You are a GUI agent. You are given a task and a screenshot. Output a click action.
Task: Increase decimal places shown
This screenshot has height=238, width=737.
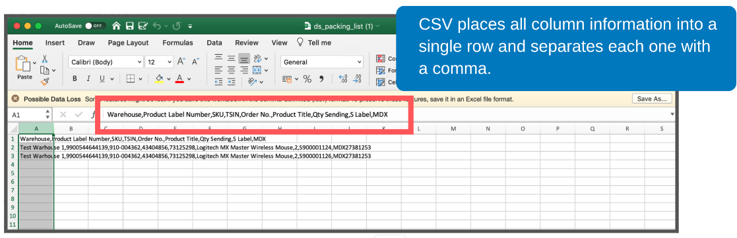coord(342,79)
